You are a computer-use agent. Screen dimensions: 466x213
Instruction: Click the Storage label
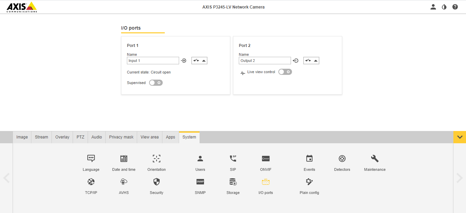pos(233,193)
